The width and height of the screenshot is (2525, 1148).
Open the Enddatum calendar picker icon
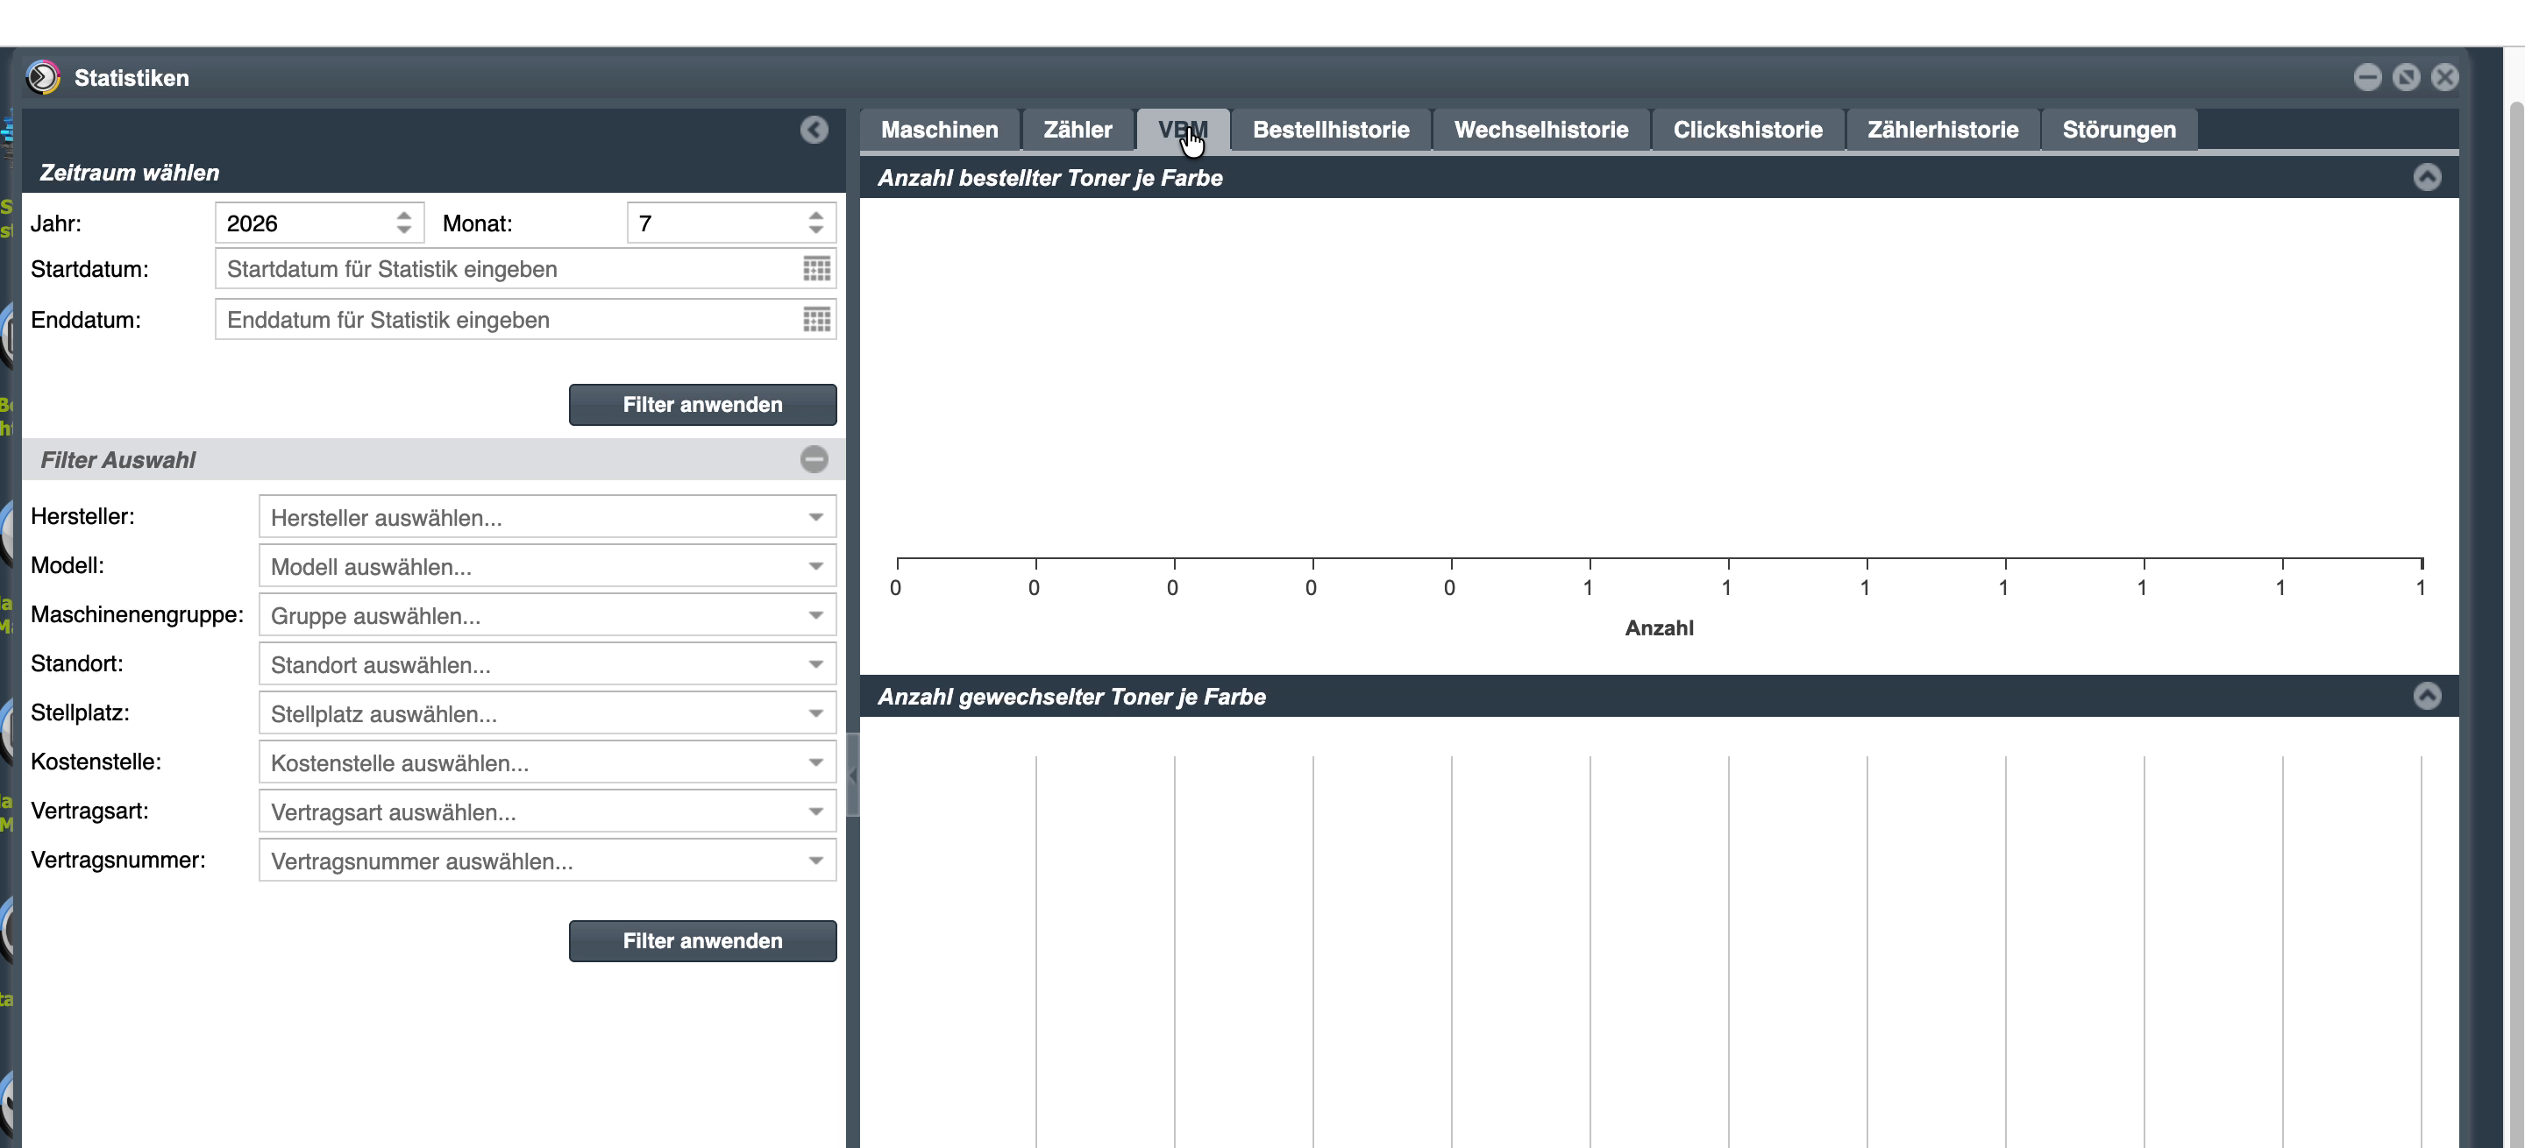point(816,319)
